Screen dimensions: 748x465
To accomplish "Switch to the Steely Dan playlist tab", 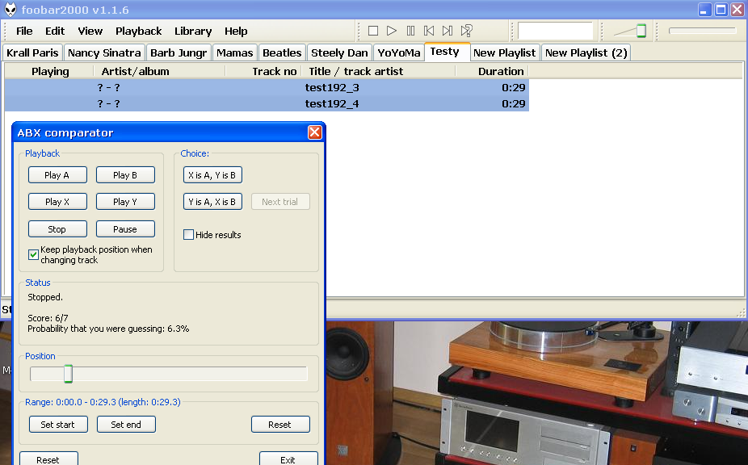I will (x=339, y=52).
